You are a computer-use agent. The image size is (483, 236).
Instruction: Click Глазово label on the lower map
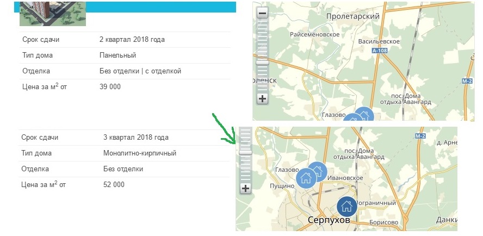click(x=287, y=170)
